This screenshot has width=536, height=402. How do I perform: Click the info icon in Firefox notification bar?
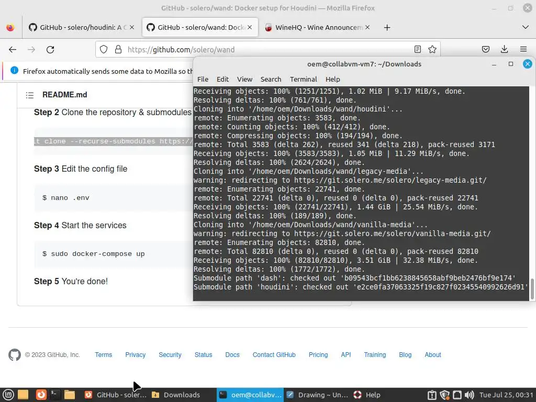click(x=14, y=71)
